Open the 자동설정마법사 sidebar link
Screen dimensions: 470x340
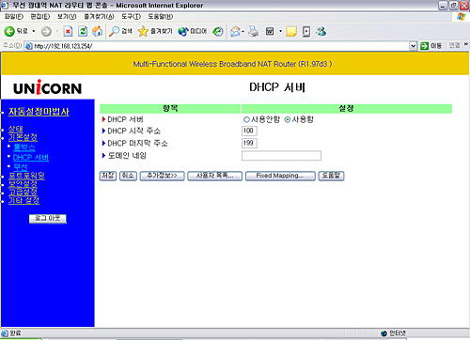pos(39,112)
